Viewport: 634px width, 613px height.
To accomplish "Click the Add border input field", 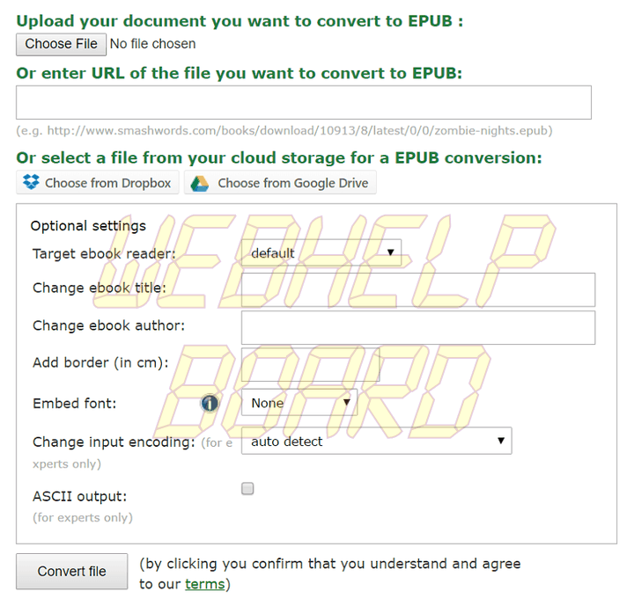I will (311, 364).
